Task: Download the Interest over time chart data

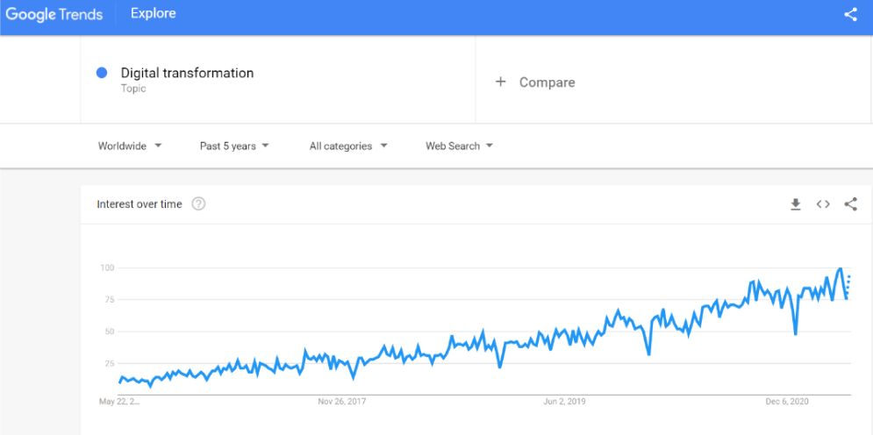Action: tap(796, 204)
